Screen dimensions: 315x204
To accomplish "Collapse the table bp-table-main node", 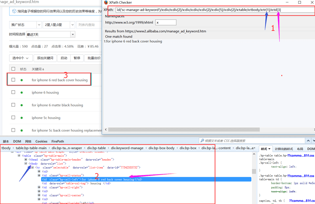I will click(19, 155).
